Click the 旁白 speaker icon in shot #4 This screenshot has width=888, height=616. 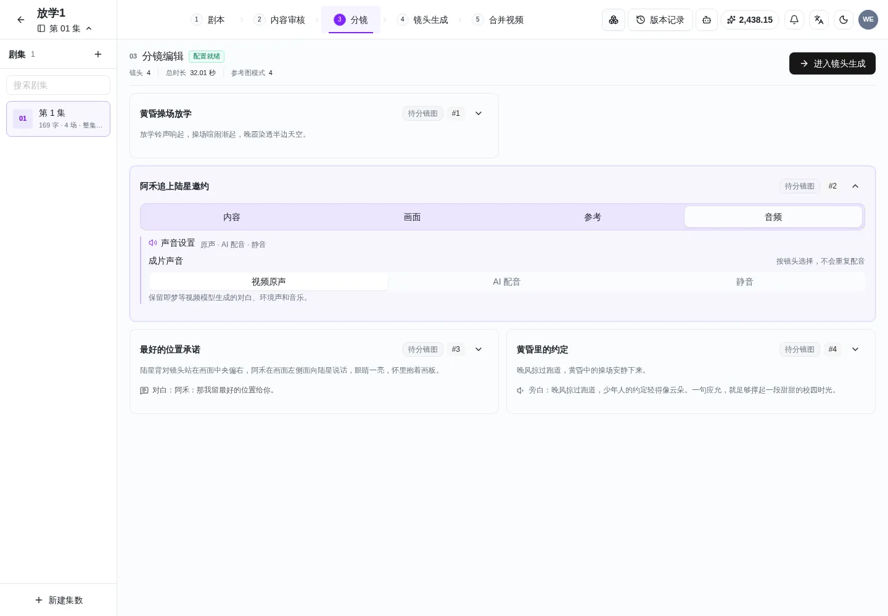[x=520, y=391]
